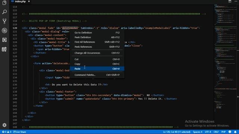Choose Go to Definition from context menu
This screenshot has width=239, height=134.
point(97,33)
